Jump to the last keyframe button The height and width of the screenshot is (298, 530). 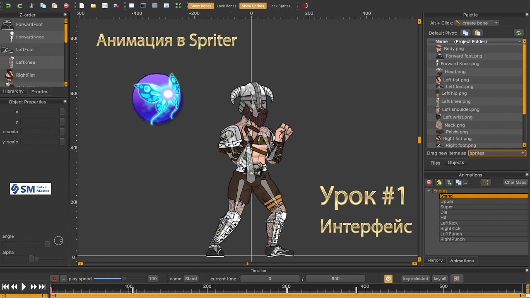point(42,286)
